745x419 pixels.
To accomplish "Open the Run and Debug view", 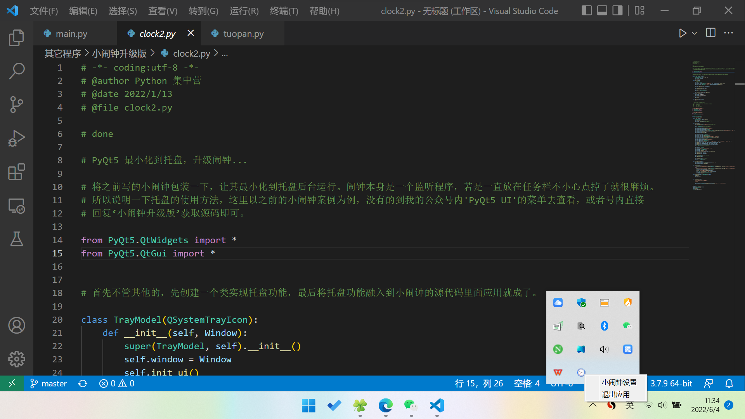I will pos(16,139).
